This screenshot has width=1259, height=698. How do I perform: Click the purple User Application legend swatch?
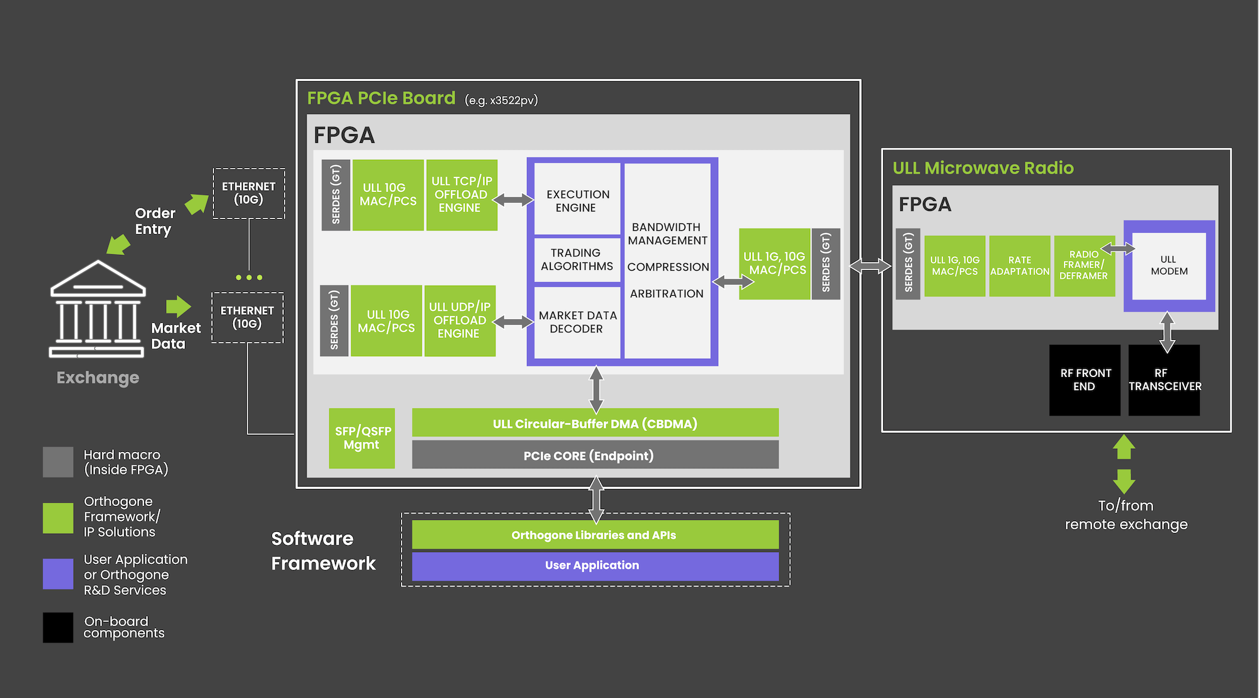58,574
